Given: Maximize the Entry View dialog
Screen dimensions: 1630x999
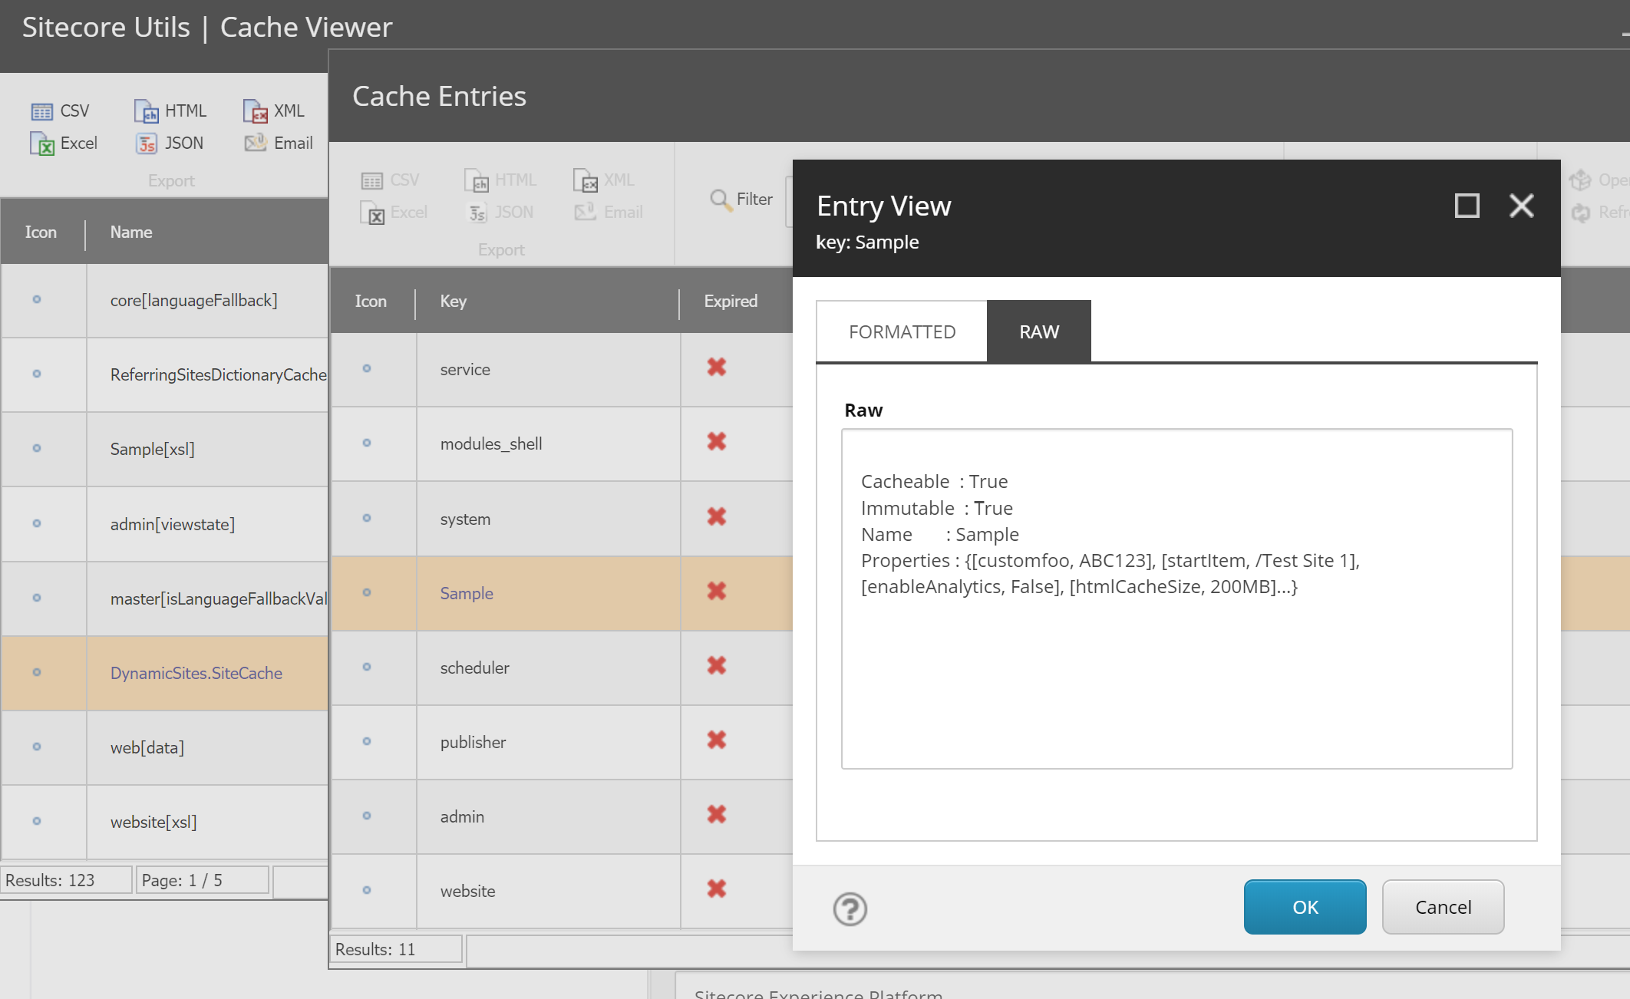Looking at the screenshot, I should (1467, 206).
